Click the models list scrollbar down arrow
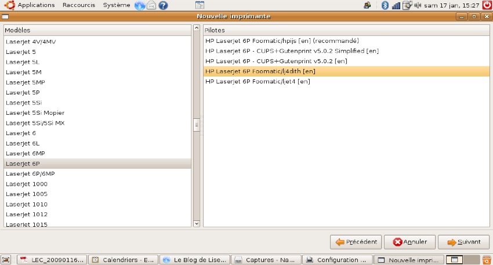The height and width of the screenshot is (265, 493). [196, 223]
